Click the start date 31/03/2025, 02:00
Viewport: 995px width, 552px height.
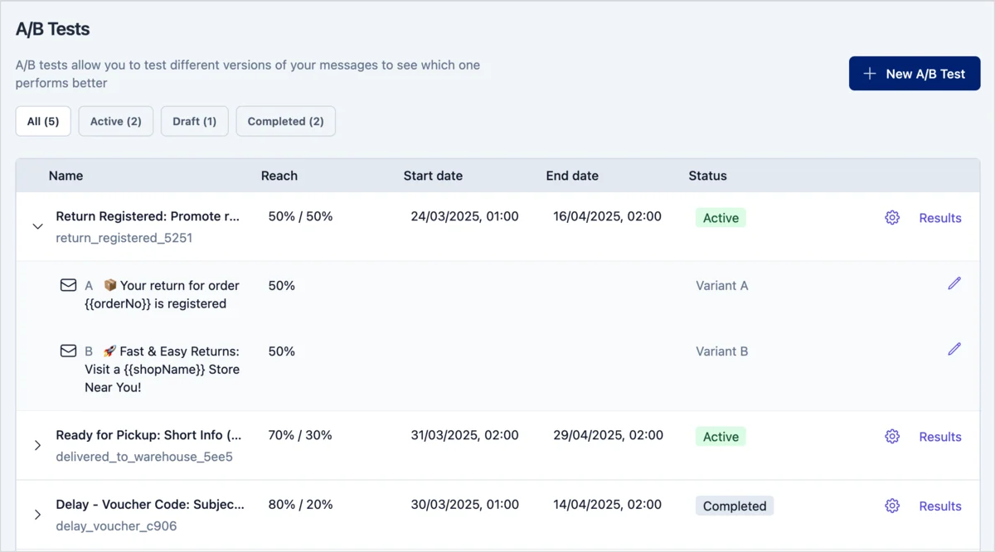[x=464, y=435]
